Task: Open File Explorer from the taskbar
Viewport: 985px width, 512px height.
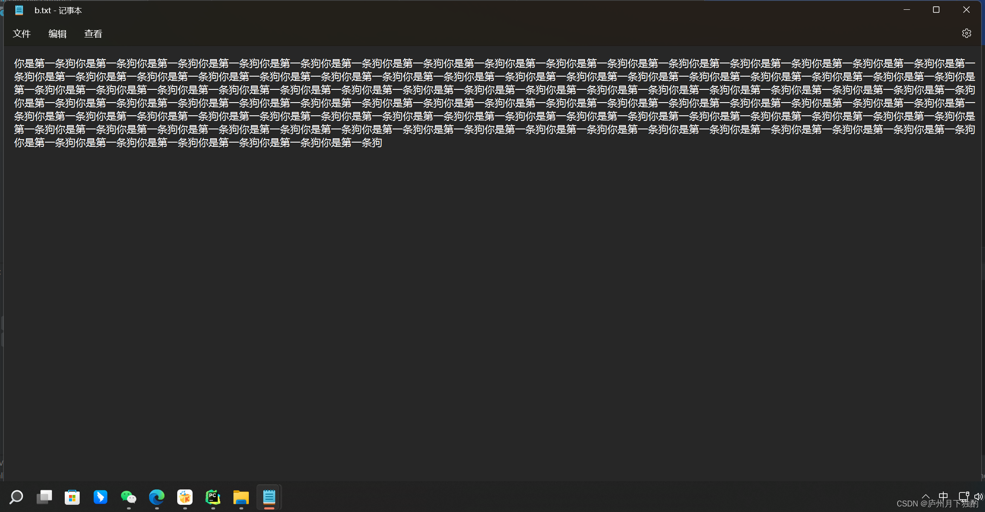Action: pos(241,497)
